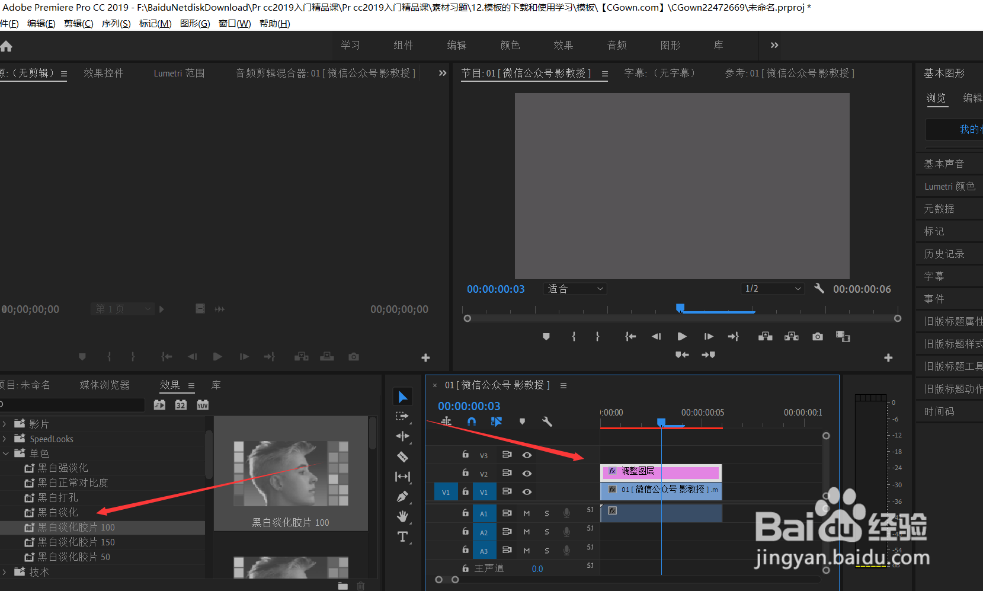Filter YUV effects icon
This screenshot has height=591, width=983.
pos(203,405)
